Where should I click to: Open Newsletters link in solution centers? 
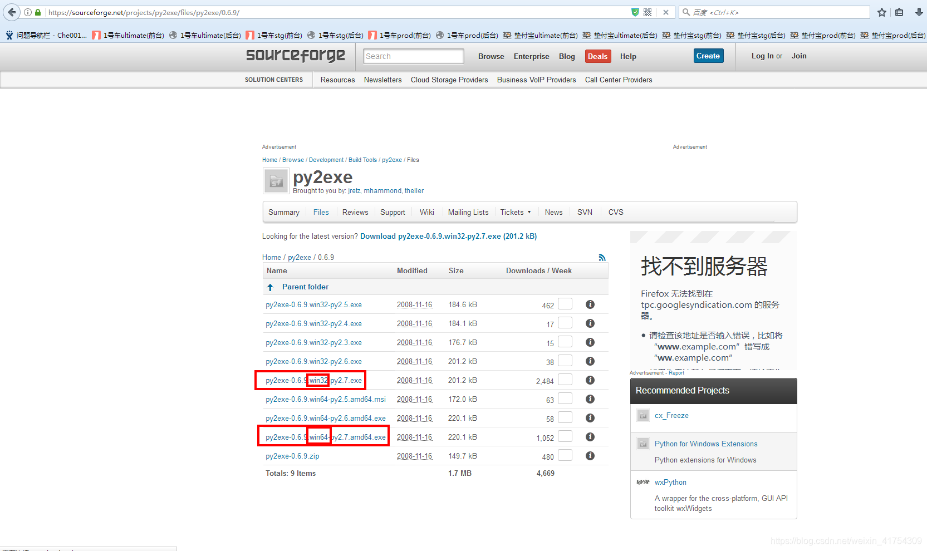382,80
